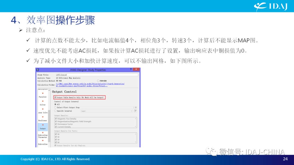294x165 pixels.
Task: Click the IDAJ logo in the header
Action: click(271, 7)
